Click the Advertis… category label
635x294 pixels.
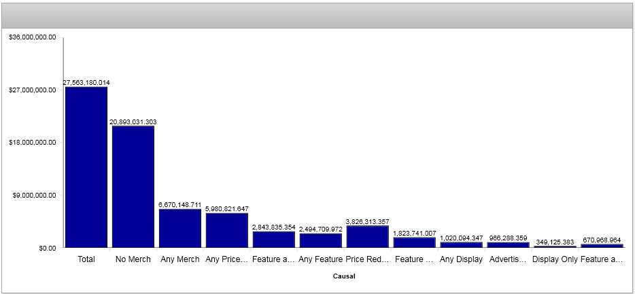pos(508,259)
